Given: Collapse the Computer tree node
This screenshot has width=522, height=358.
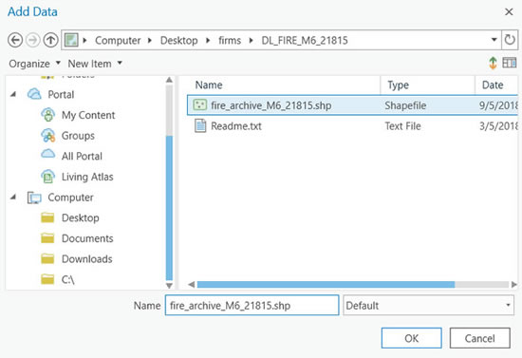Looking at the screenshot, I should tap(13, 198).
